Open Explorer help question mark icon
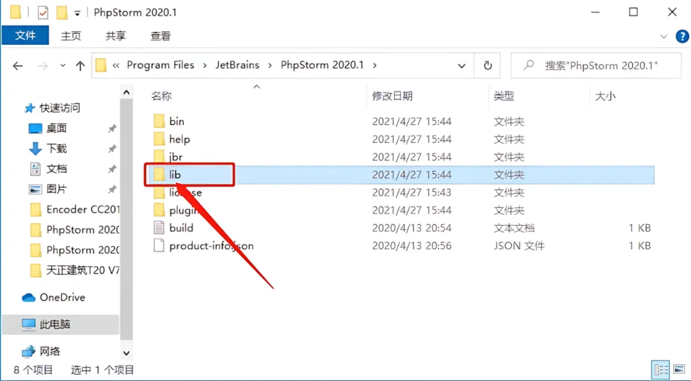 click(x=682, y=36)
